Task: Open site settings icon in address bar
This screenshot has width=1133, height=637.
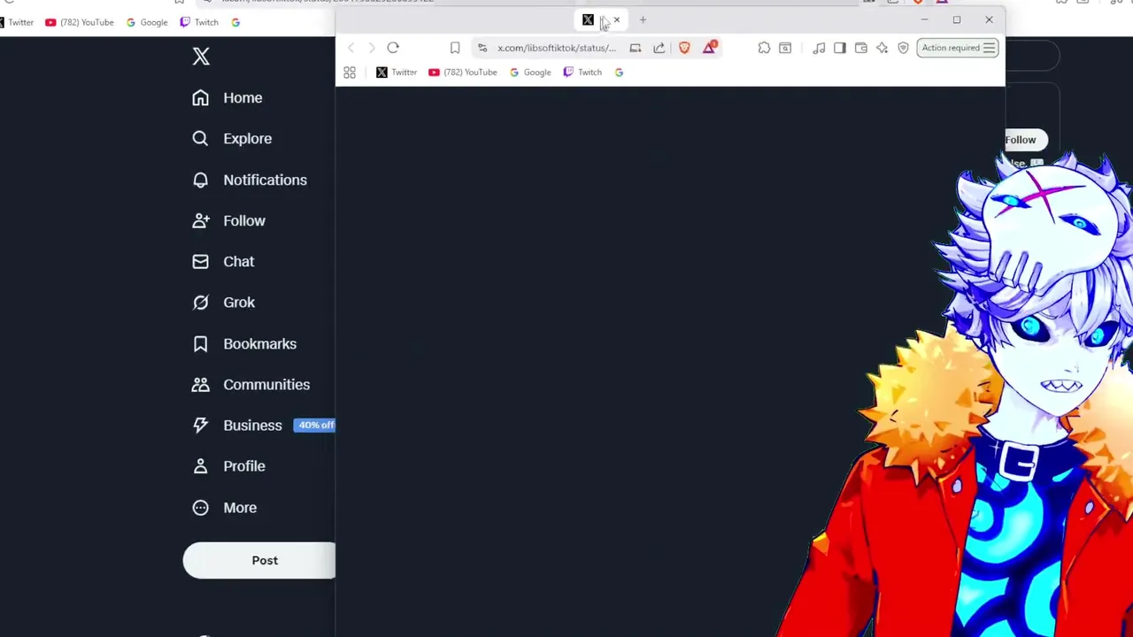Action: (x=482, y=48)
